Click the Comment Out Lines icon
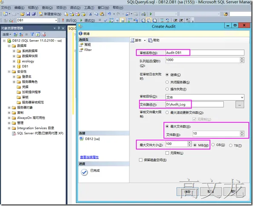Image resolution: width=253 pixels, height=206 pixels. pos(162,20)
